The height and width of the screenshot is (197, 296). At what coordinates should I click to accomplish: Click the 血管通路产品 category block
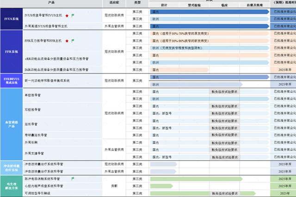pos(12,124)
